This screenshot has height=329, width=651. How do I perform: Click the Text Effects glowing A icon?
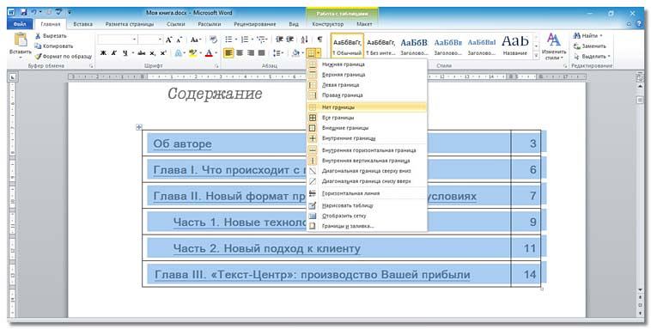pos(179,53)
